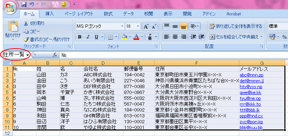Switch to the ページ レイアウト tab
The height and width of the screenshot is (136, 288).
79,14
